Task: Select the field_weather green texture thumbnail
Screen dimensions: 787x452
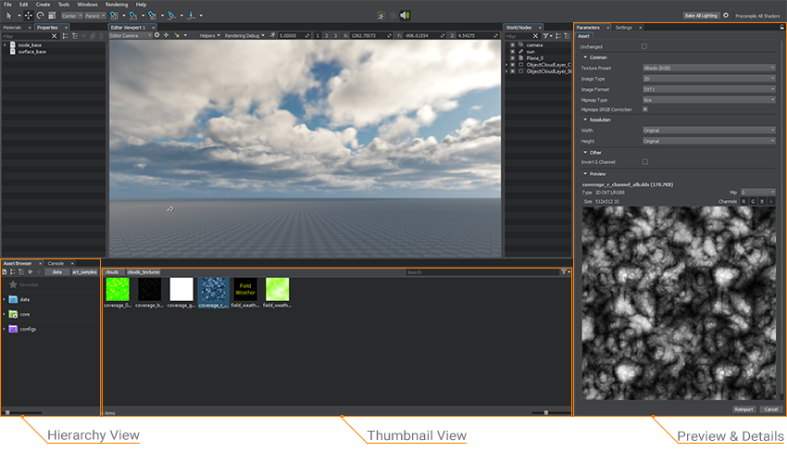Action: [x=277, y=289]
